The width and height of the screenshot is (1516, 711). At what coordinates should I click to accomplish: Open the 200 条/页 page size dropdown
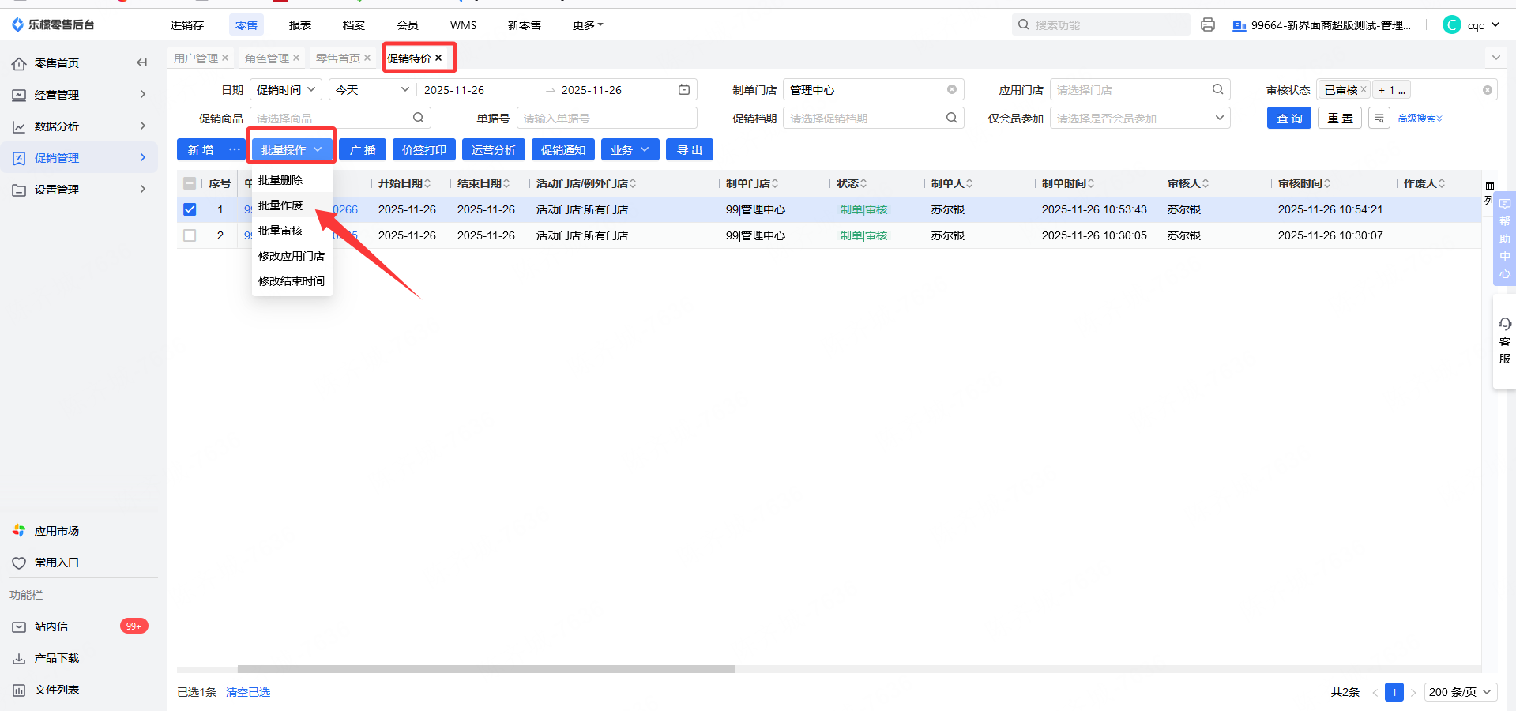[1461, 692]
